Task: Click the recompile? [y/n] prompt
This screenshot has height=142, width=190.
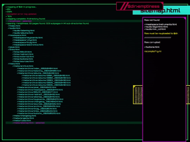Action: 153,52
